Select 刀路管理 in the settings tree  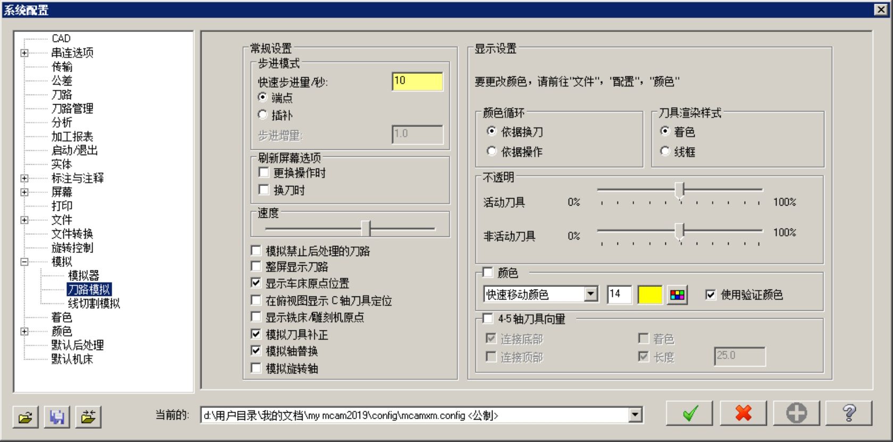(x=72, y=108)
